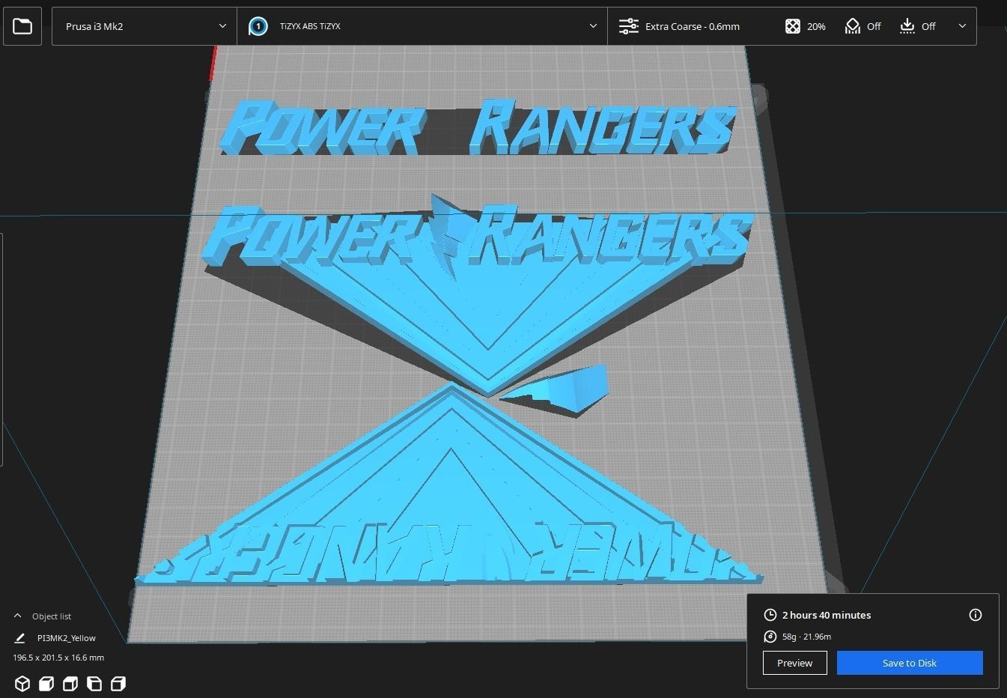Select PI3MK2_Yellow in object list
Viewport: 1007px width, 698px height.
point(67,638)
